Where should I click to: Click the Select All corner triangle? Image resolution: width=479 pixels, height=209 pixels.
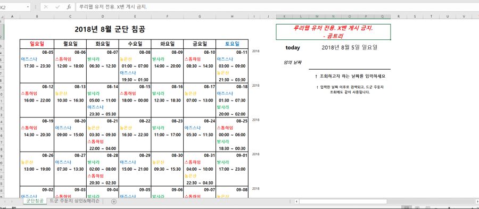[x=2, y=16]
